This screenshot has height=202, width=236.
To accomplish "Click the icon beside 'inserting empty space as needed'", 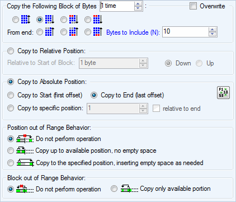I will click(25, 163).
